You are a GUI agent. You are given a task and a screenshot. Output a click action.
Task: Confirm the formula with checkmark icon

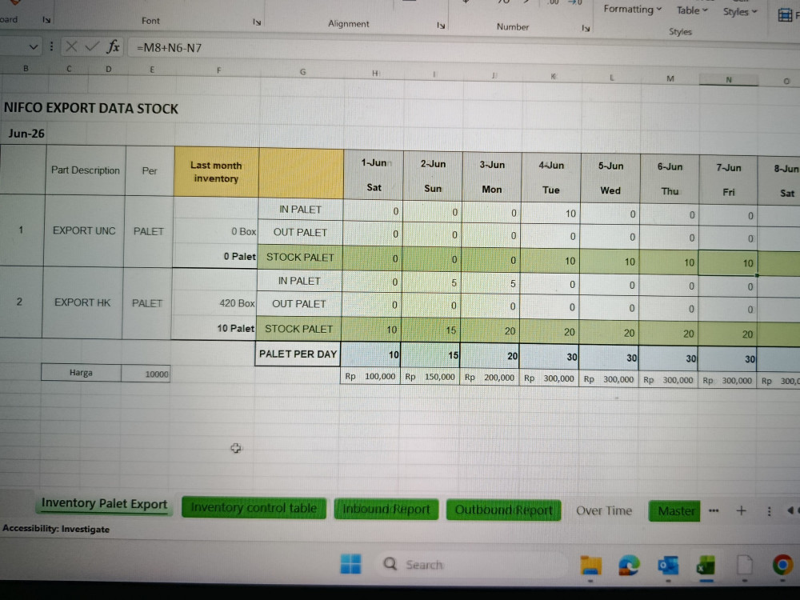92,47
